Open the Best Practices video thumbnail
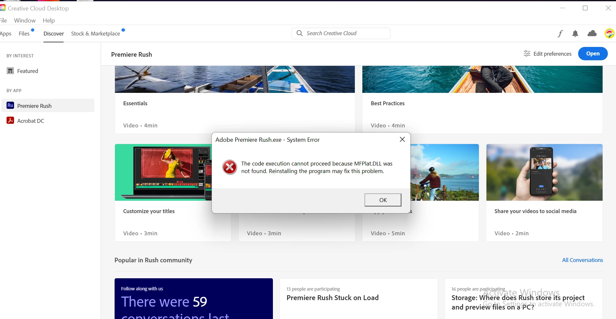Image resolution: width=616 pixels, height=319 pixels. click(x=482, y=79)
